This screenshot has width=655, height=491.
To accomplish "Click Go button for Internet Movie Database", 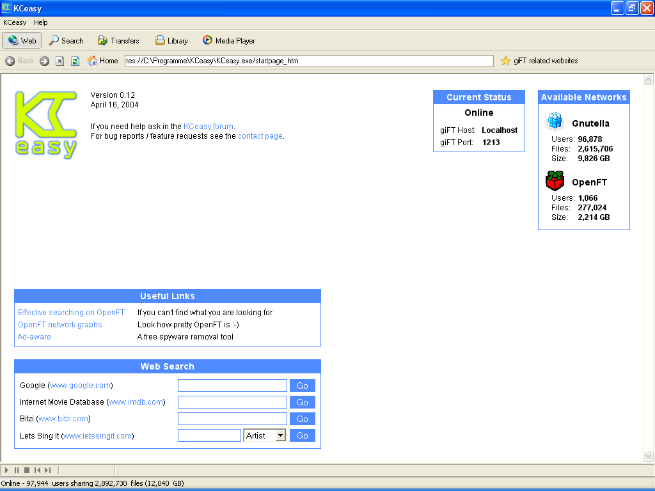I will (x=303, y=402).
